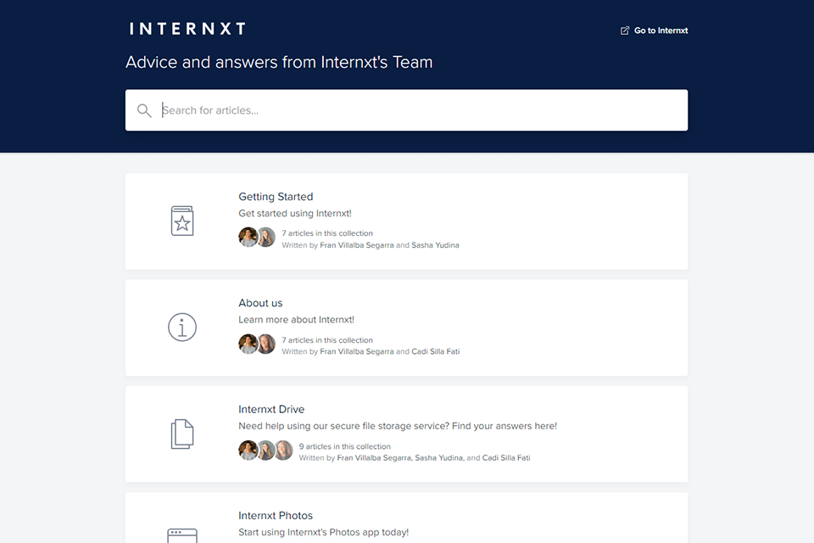The image size is (814, 543).
Task: Click '7 articles in this collection' under Getting Started
Action: [327, 233]
